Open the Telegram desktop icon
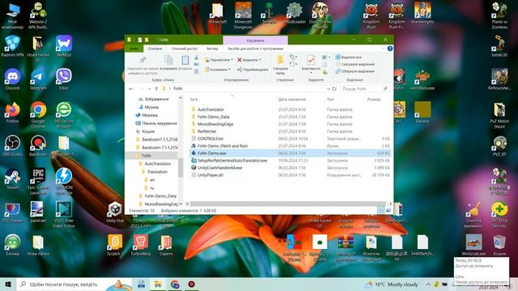Viewport: 518px width, 291px height. [38, 79]
